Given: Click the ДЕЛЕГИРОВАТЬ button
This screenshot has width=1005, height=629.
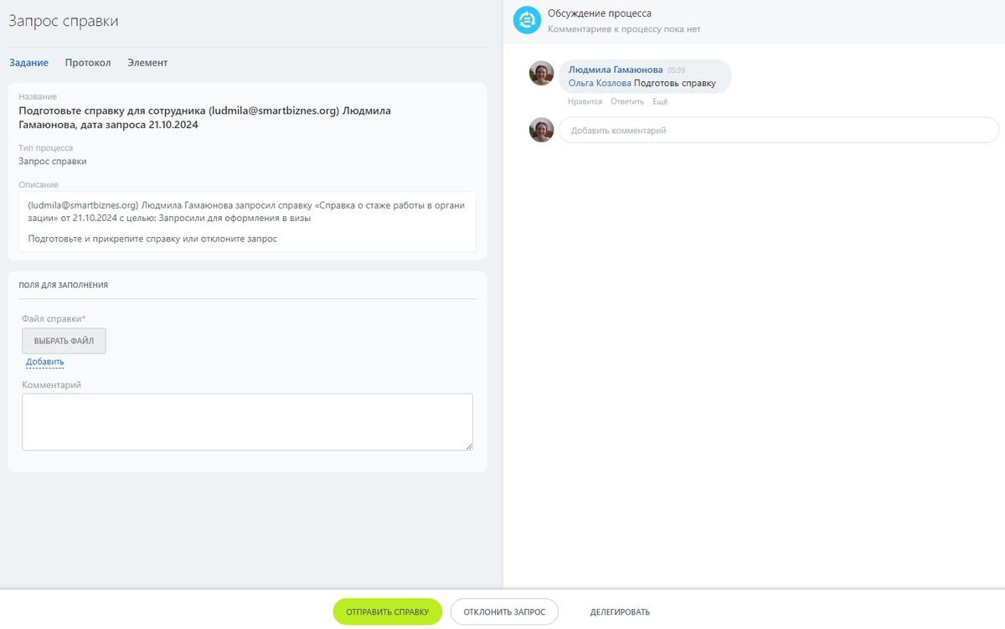Looking at the screenshot, I should click(x=620, y=612).
